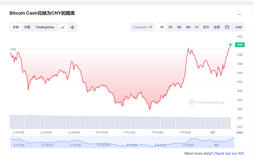The width and height of the screenshot is (253, 164).
Task: Grab the left handle of range slider
Action: (x=10, y=142)
